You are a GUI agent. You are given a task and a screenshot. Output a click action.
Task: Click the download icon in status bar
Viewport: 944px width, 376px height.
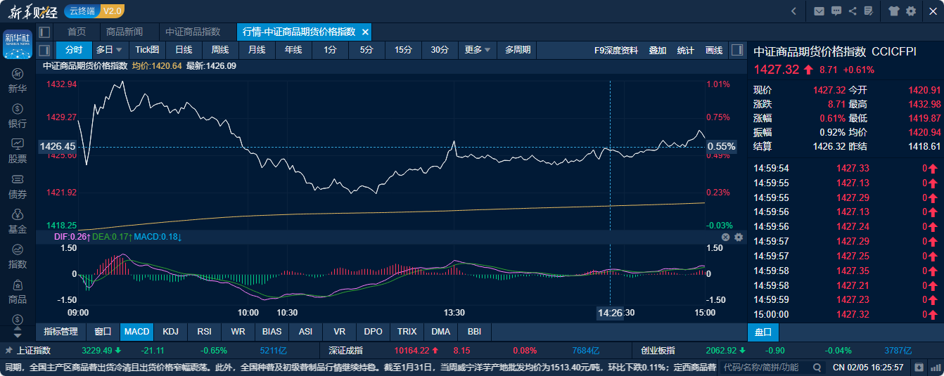pos(919,367)
